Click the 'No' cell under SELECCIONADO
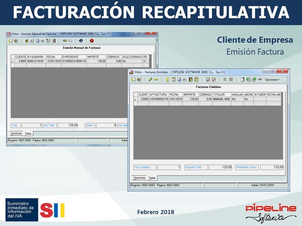Image resolution: width=302 pixels, height=226 pixels. [132, 61]
